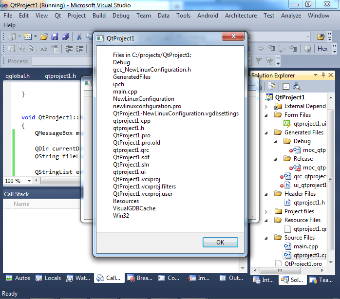Click the Process input field
The image size is (340, 299).
(62, 61)
